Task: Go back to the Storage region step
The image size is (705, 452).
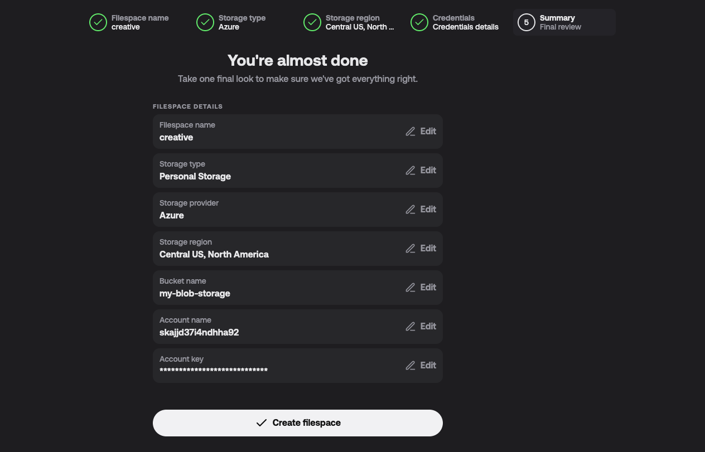Action: click(x=350, y=22)
